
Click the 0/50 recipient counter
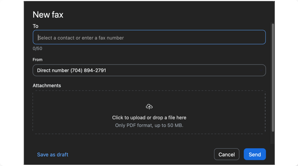pyautogui.click(x=37, y=49)
